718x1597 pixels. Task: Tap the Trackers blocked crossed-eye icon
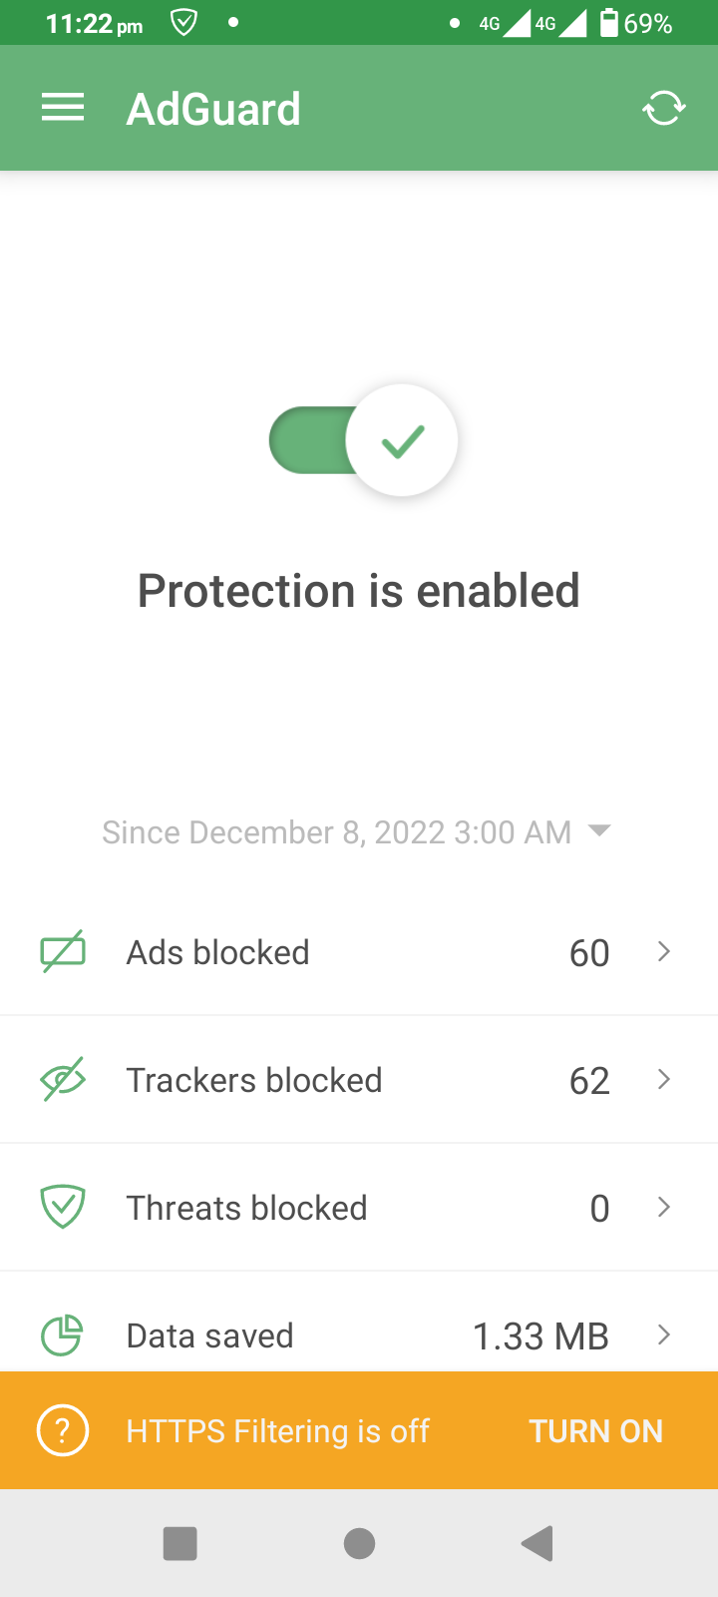(x=63, y=1080)
